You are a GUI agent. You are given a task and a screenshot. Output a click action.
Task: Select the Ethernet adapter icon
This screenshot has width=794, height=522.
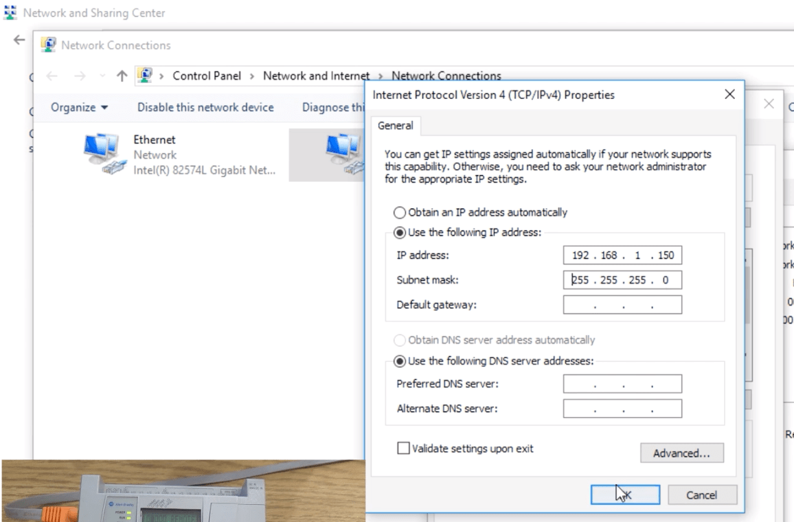click(x=104, y=152)
